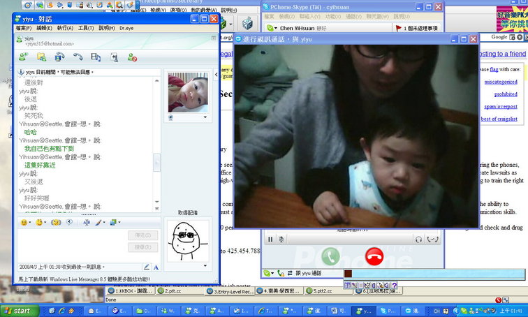Click in the message typing area

click(72, 245)
